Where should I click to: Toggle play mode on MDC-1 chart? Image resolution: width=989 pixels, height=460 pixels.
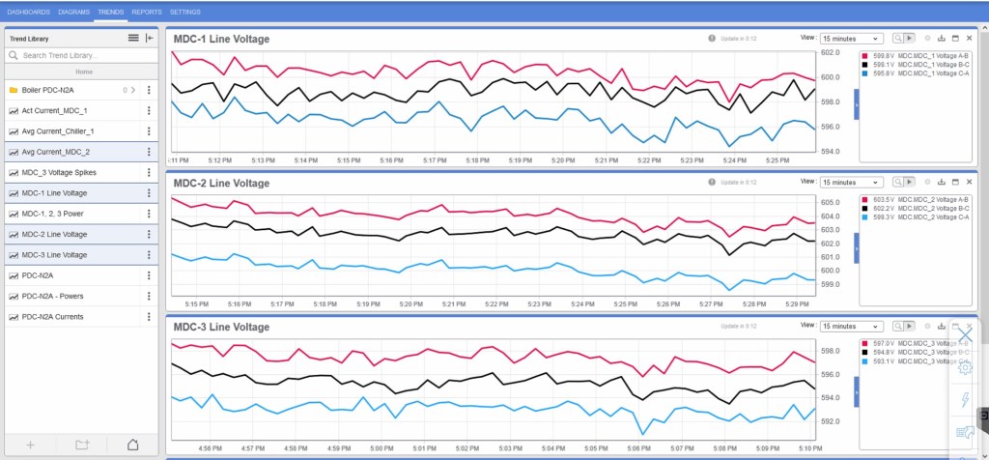pos(909,38)
